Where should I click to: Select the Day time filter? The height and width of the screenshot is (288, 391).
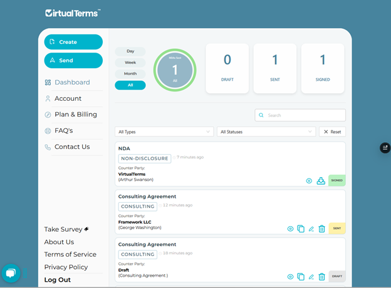(130, 51)
